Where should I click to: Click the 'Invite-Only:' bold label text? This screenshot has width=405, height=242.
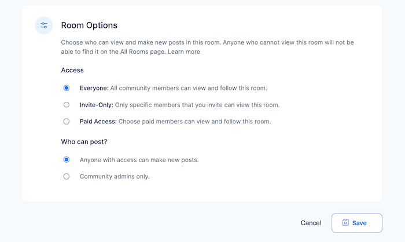(x=97, y=105)
